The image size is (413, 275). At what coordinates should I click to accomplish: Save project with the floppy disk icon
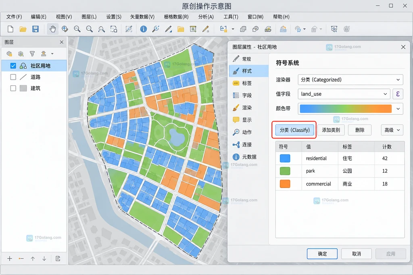[35, 29]
